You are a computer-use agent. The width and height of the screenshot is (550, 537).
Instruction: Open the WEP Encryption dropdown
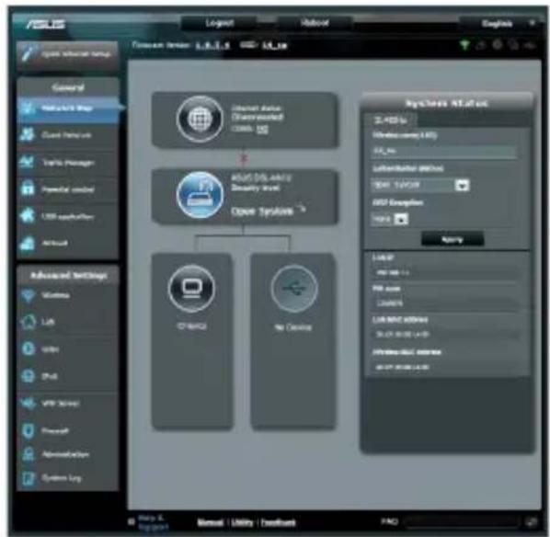390,219
